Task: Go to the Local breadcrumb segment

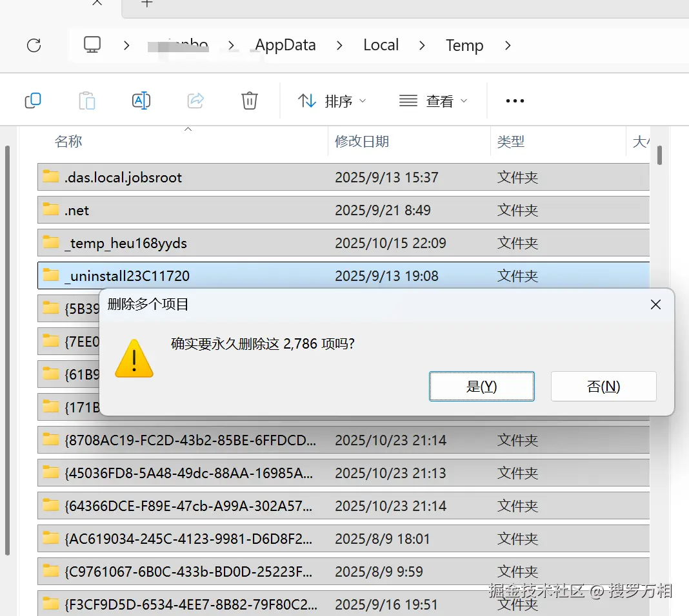Action: pos(381,44)
